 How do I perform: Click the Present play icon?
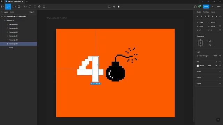pyautogui.click(x=213, y=7)
